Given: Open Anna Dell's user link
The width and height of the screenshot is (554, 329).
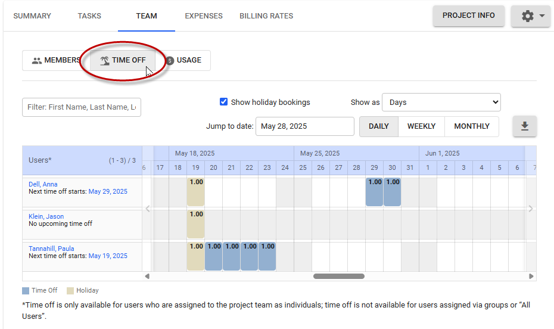Looking at the screenshot, I should coord(43,184).
